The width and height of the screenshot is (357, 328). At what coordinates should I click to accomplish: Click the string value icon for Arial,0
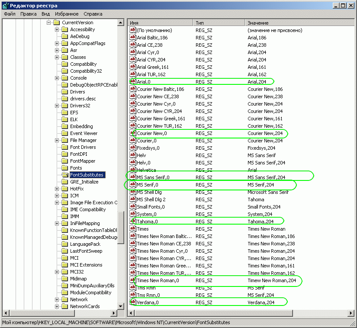pyautogui.click(x=133, y=81)
